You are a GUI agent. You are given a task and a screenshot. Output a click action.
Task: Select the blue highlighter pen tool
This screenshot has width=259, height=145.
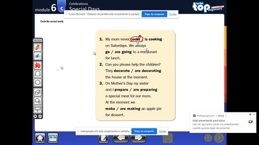pyautogui.click(x=38, y=56)
